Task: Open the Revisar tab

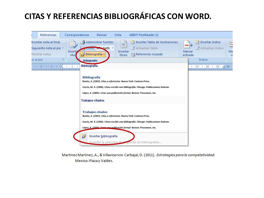Action: (x=102, y=35)
